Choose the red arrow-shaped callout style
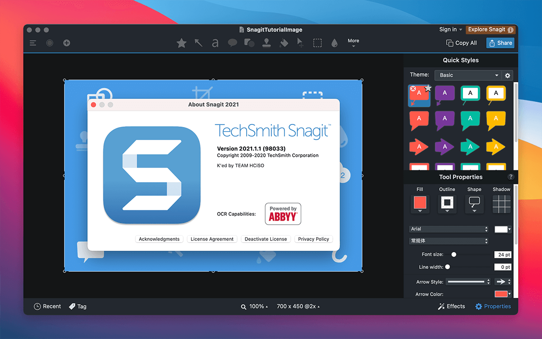Image resolution: width=542 pixels, height=339 pixels. [x=419, y=146]
